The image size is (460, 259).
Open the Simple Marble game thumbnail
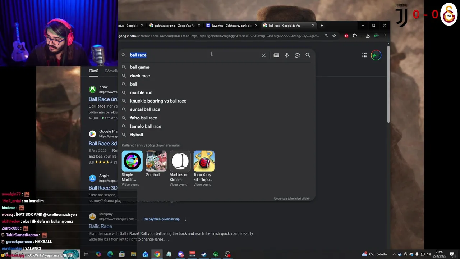(132, 161)
